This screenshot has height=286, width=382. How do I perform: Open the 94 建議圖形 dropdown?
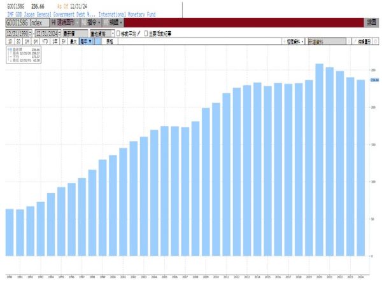65,23
